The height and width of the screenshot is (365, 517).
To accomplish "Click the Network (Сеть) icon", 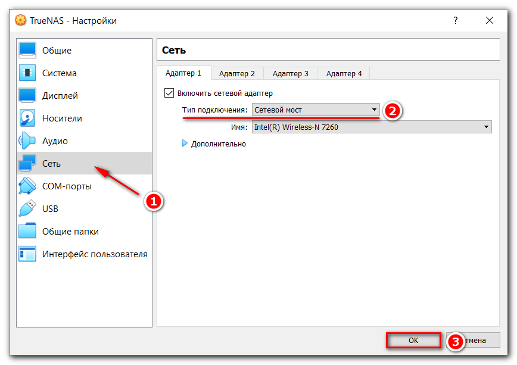I will pyautogui.click(x=28, y=164).
